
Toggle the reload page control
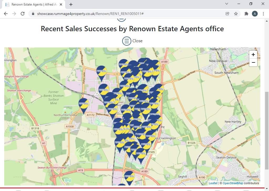22,13
